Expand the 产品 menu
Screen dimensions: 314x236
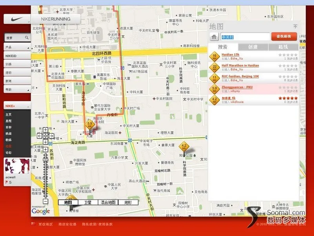pos(17,47)
